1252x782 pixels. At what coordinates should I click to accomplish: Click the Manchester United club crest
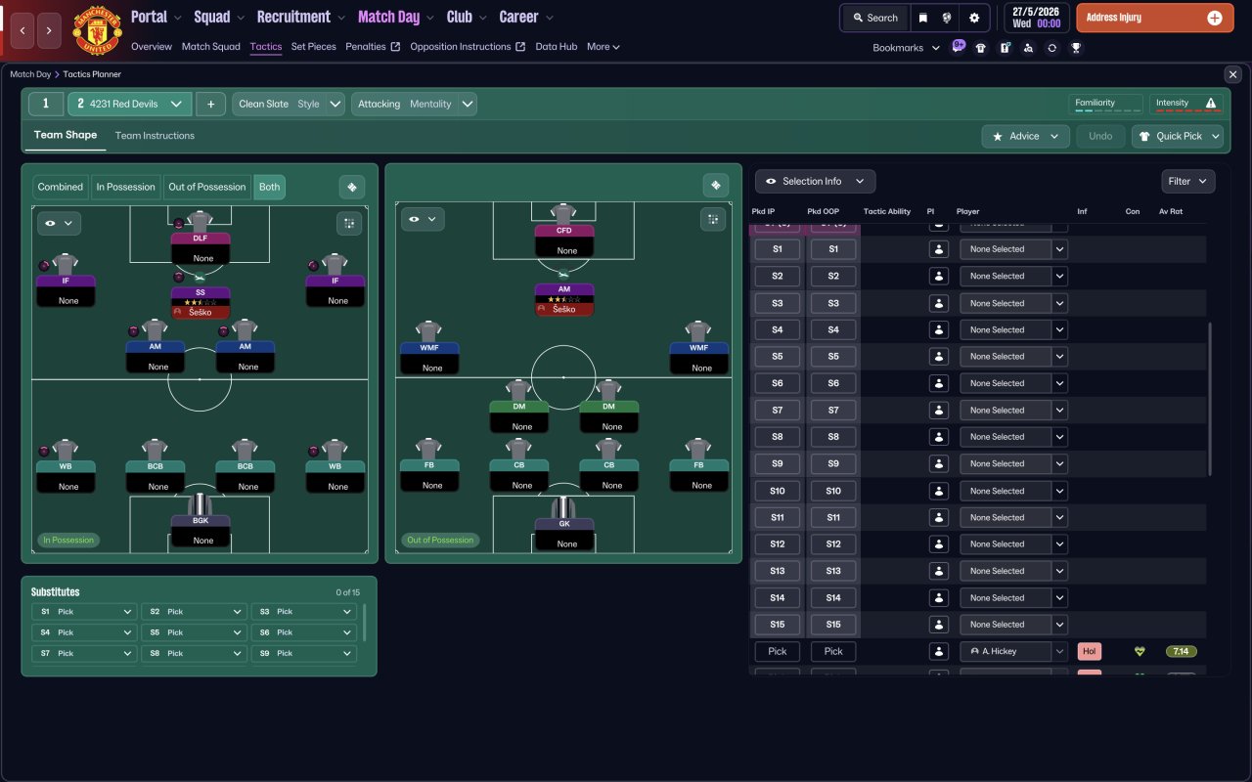point(97,30)
